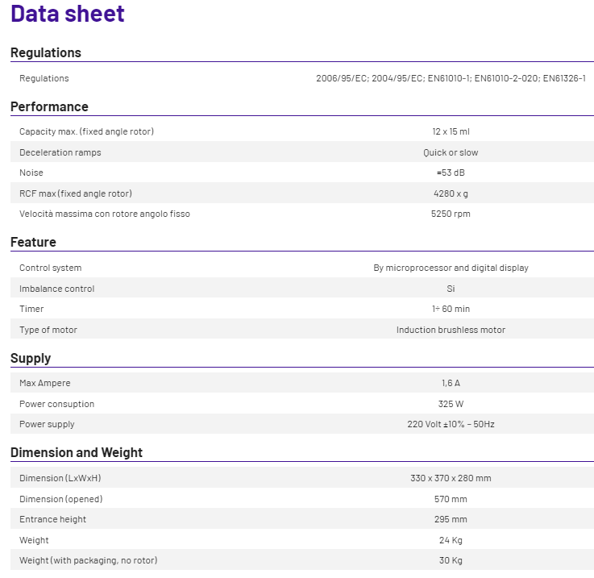The height and width of the screenshot is (578, 594).
Task: Click the Timer value '1÷ 60 min'
Action: 451,310
